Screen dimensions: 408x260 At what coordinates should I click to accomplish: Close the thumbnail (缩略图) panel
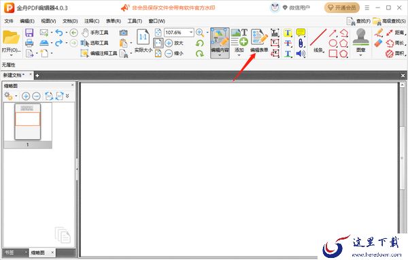tap(72, 85)
